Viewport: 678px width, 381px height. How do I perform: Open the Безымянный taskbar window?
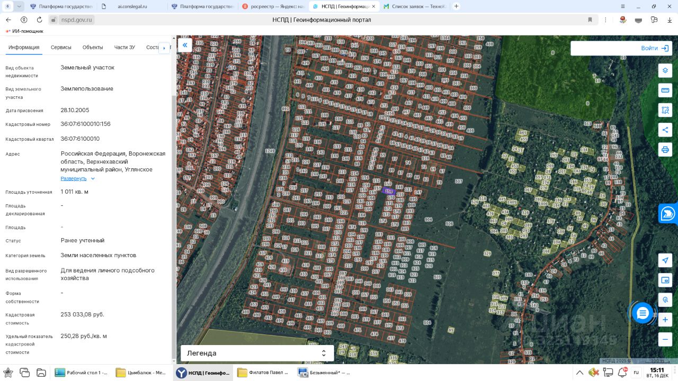click(x=324, y=373)
